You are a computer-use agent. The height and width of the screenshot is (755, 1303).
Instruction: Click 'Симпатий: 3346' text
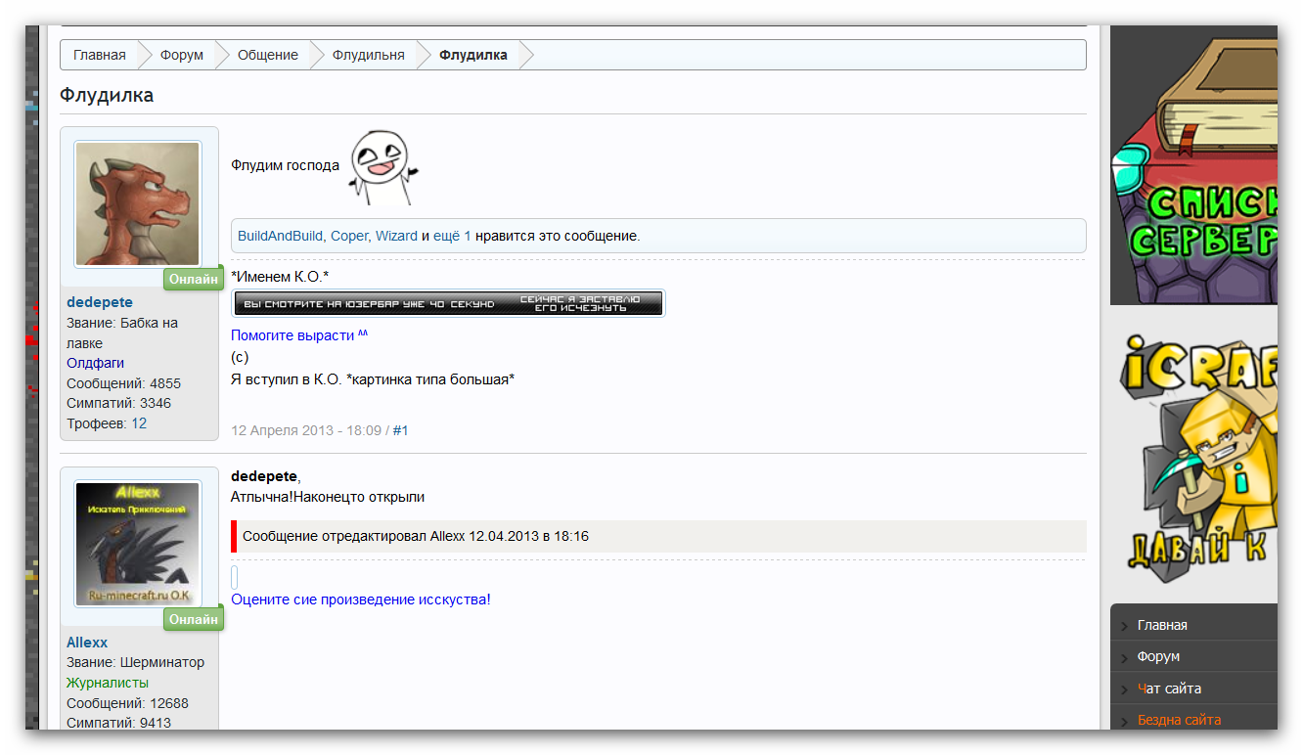point(118,403)
